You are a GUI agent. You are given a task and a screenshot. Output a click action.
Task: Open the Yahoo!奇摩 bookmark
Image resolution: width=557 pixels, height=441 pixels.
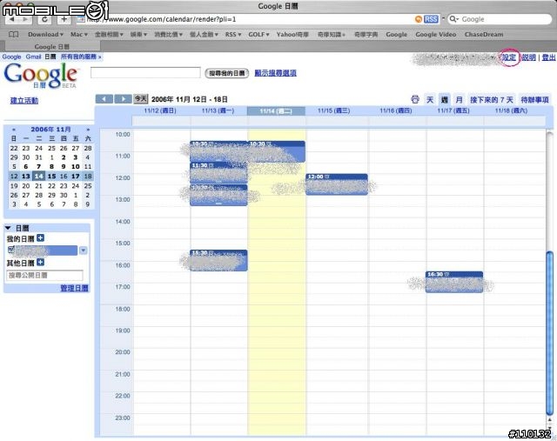pos(292,35)
